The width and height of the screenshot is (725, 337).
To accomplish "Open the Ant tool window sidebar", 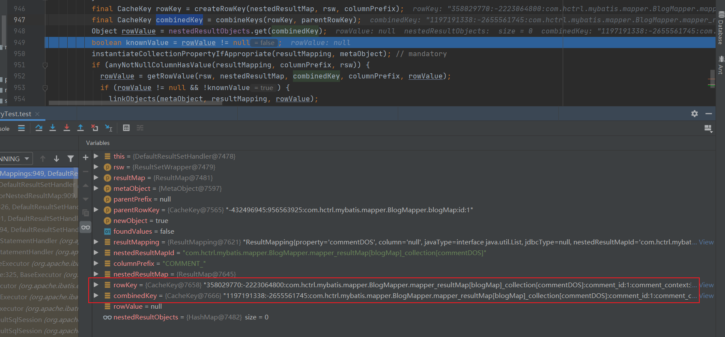I will (721, 65).
